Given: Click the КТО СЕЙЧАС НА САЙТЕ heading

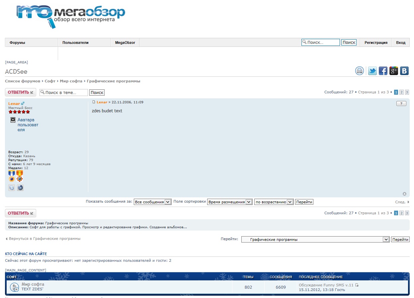Looking at the screenshot, I should pyautogui.click(x=26, y=254).
